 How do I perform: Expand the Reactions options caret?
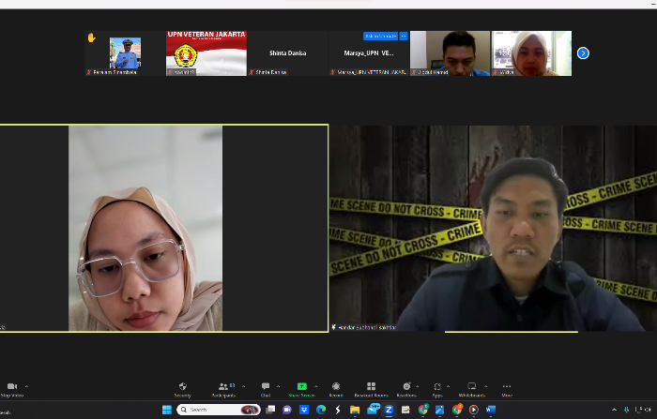click(x=418, y=386)
